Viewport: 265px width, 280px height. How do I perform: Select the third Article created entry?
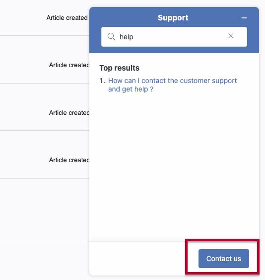coord(69,113)
